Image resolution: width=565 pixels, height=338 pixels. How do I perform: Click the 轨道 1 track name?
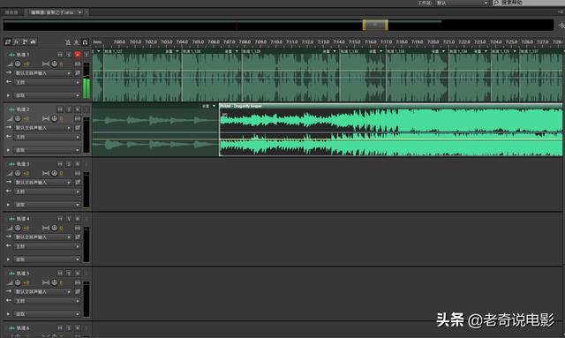[x=23, y=55]
